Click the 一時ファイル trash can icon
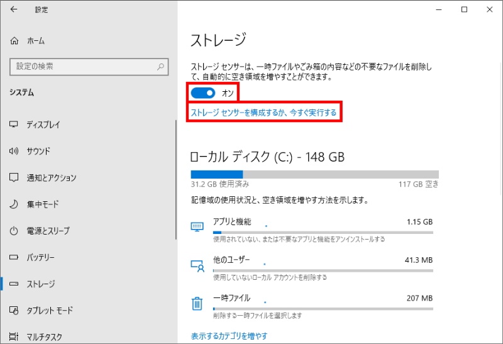Image resolution: width=503 pixels, height=344 pixels. pyautogui.click(x=197, y=304)
